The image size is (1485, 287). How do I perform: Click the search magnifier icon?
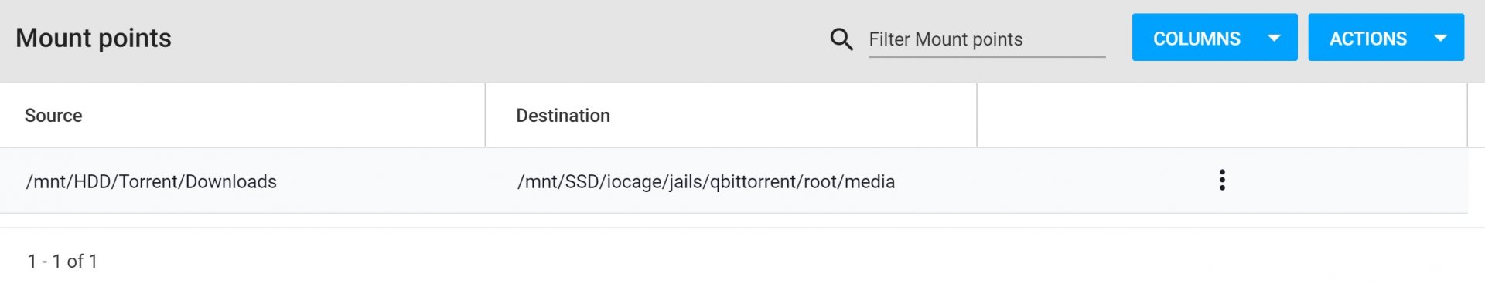click(841, 39)
